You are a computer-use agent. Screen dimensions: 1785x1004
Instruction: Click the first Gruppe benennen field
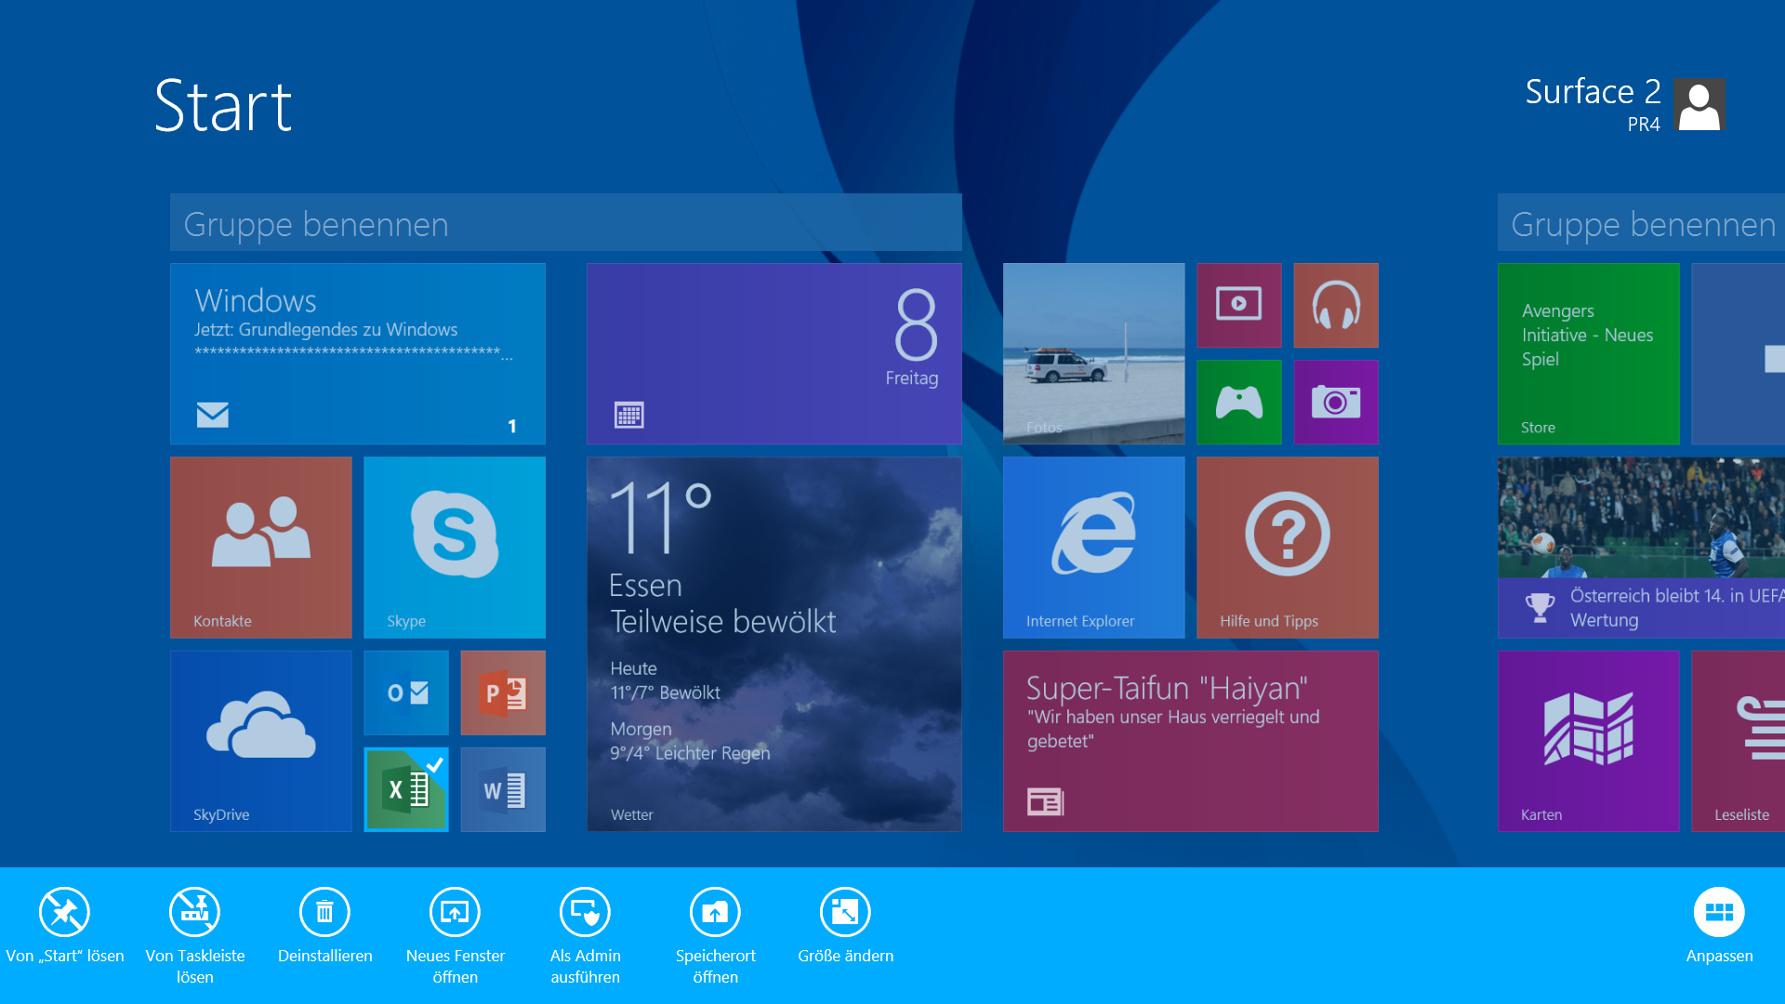click(x=565, y=223)
